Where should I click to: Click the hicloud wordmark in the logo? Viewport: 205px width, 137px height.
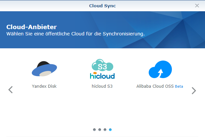tap(102, 76)
